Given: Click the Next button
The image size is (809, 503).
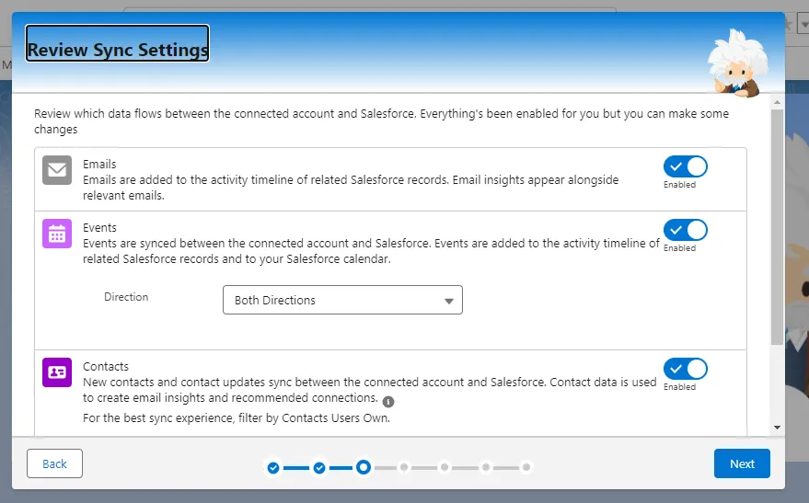Looking at the screenshot, I should [742, 464].
